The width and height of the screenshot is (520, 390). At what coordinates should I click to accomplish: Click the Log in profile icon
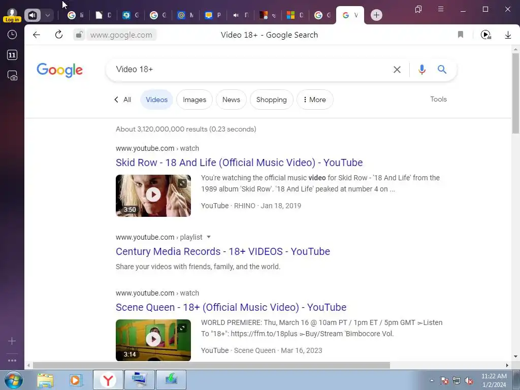click(x=12, y=15)
